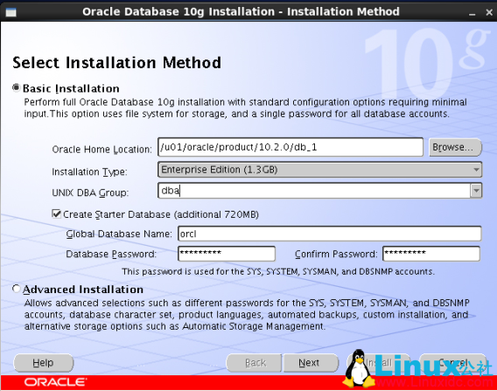Click the Global Database Name field
The height and width of the screenshot is (391, 497).
(x=330, y=234)
